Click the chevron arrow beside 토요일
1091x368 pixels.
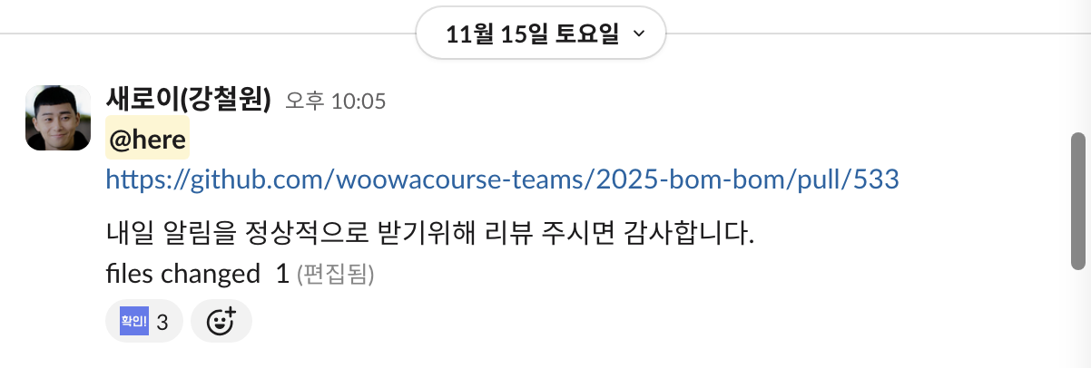point(638,34)
